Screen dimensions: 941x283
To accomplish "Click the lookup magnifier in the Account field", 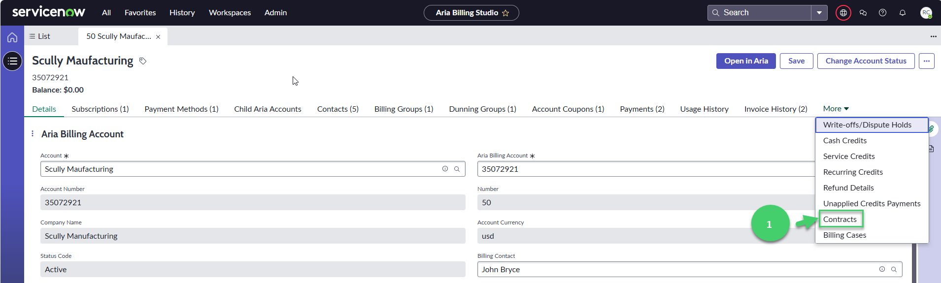I will [x=457, y=169].
